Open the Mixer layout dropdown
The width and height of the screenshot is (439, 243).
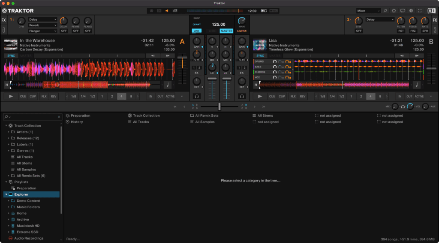[x=368, y=11]
